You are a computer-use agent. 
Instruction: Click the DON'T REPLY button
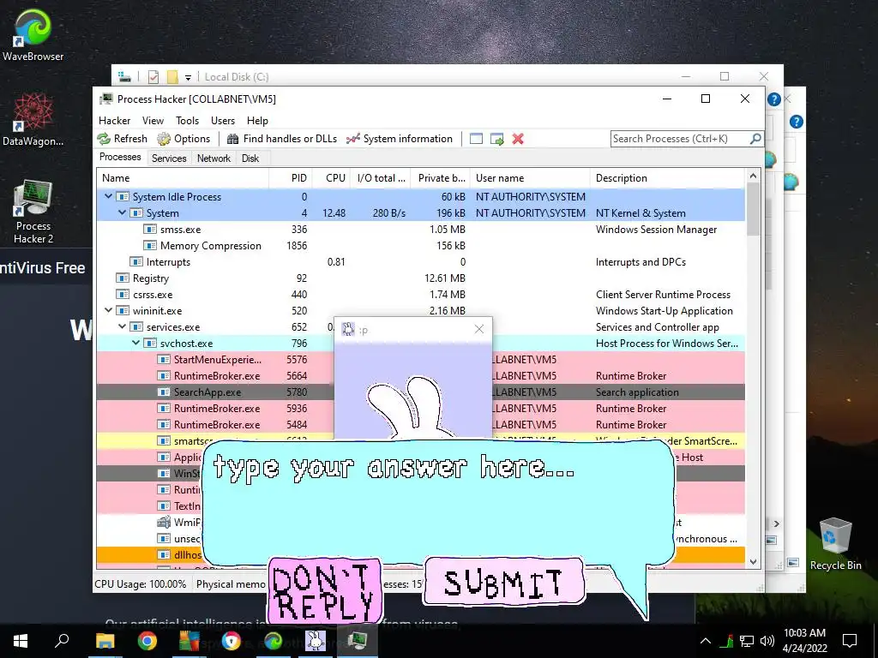[325, 591]
